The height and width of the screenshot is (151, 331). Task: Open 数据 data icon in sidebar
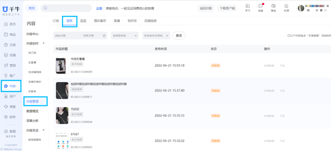tap(6, 131)
